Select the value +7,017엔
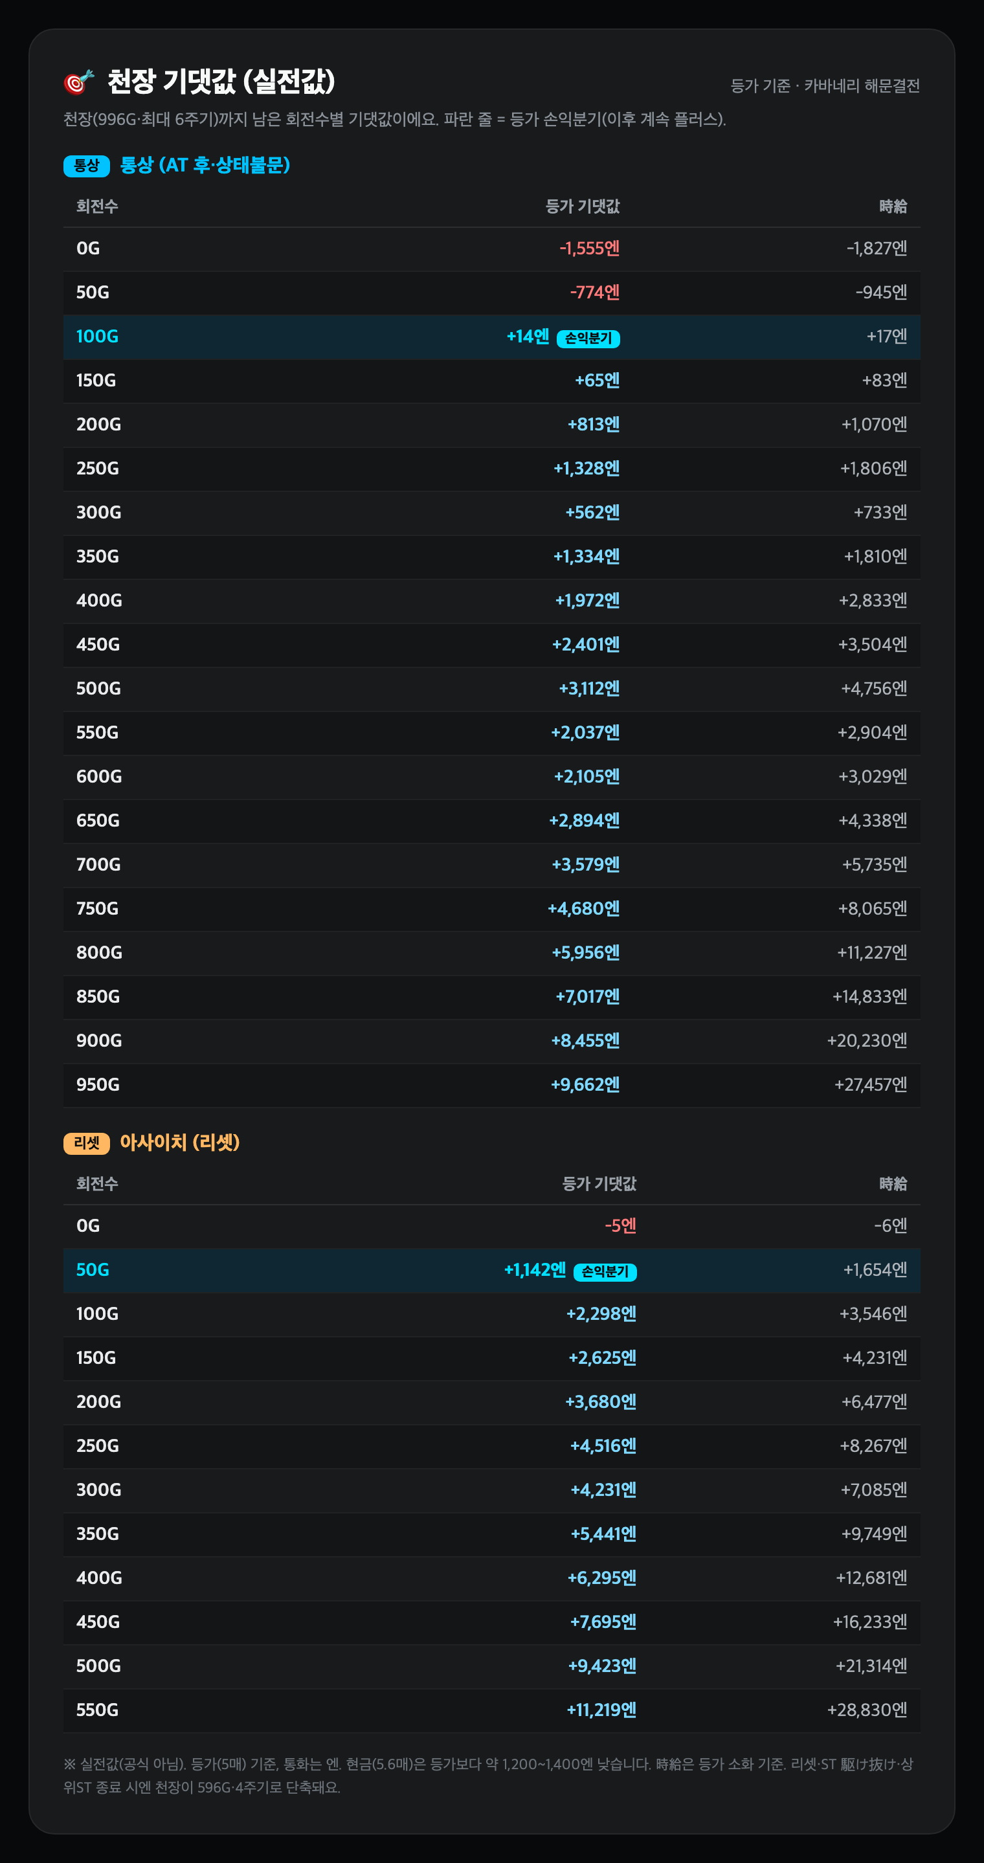984x1863 pixels. coord(588,998)
